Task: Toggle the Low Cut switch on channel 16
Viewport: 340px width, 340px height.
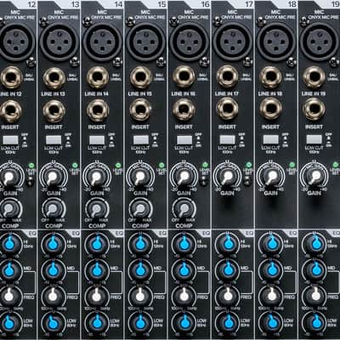Action: (x=184, y=139)
